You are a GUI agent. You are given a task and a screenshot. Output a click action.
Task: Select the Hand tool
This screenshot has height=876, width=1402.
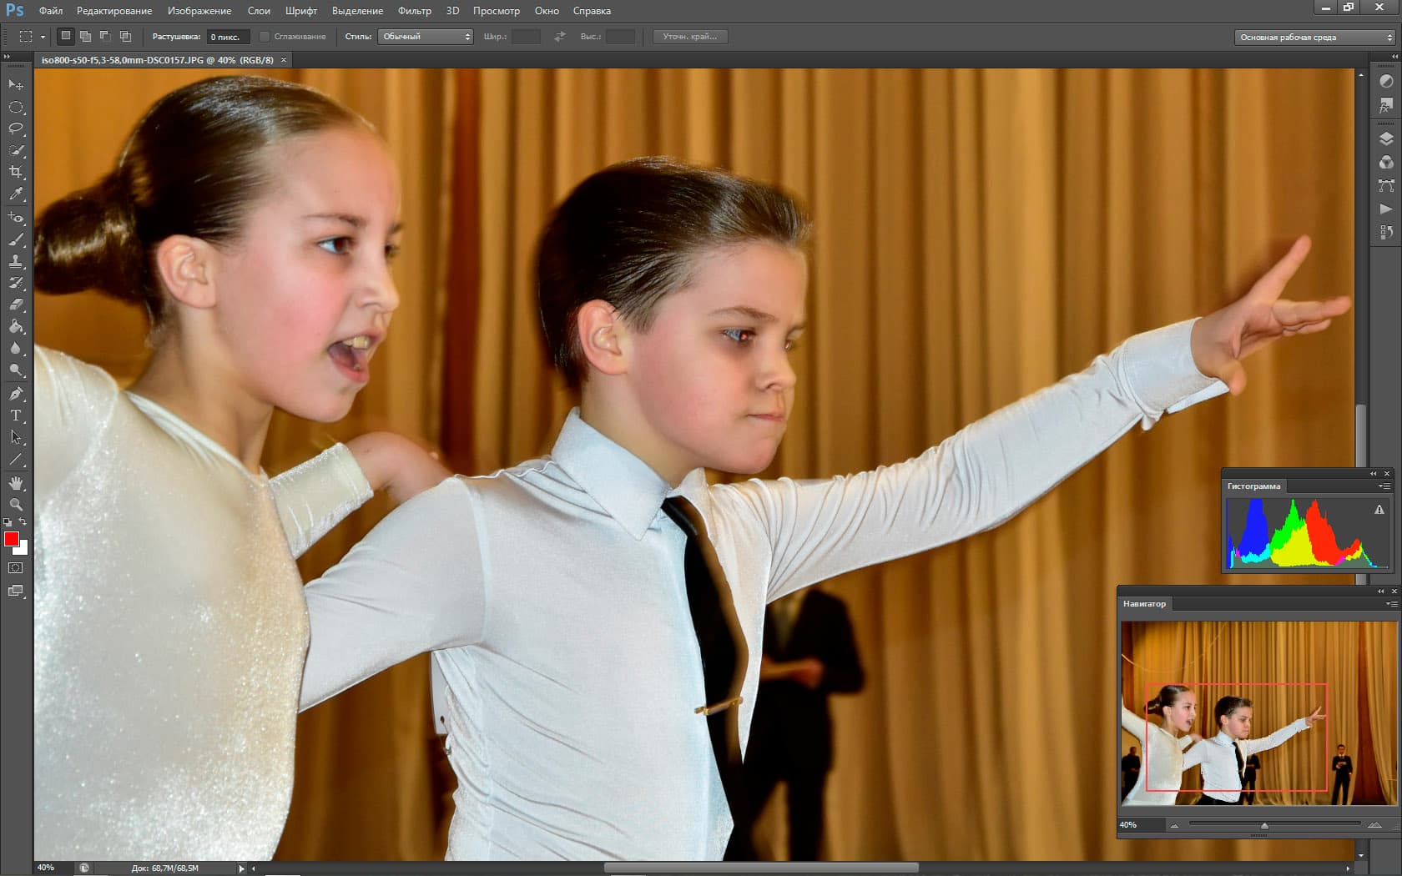tap(16, 483)
